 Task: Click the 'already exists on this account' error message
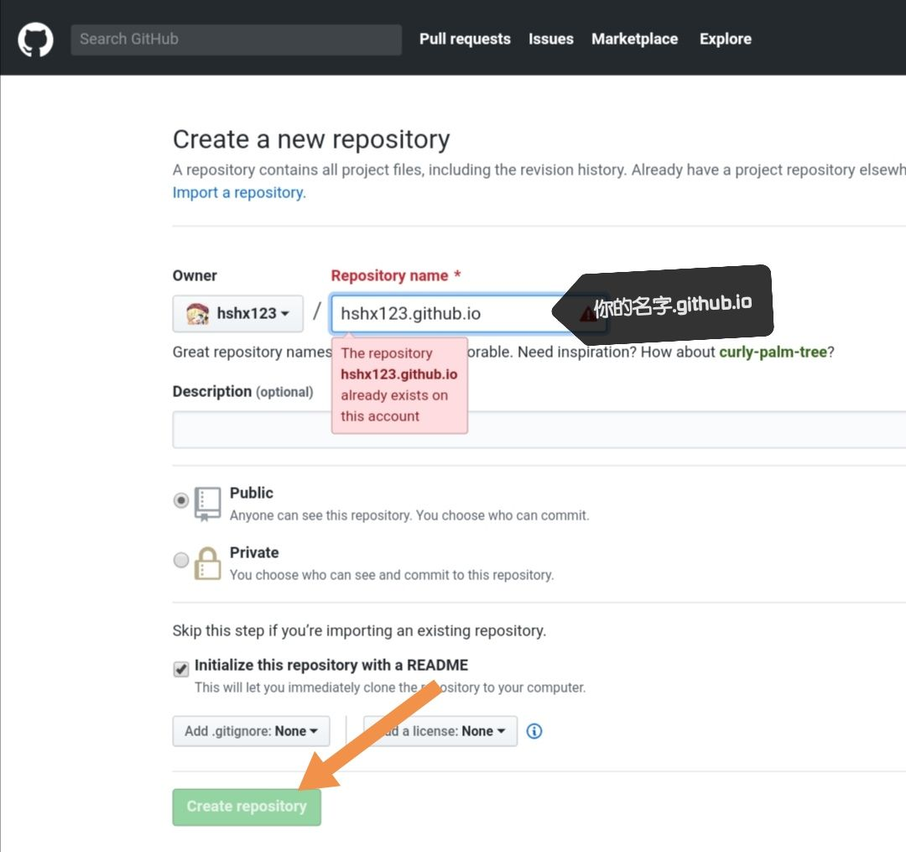399,385
